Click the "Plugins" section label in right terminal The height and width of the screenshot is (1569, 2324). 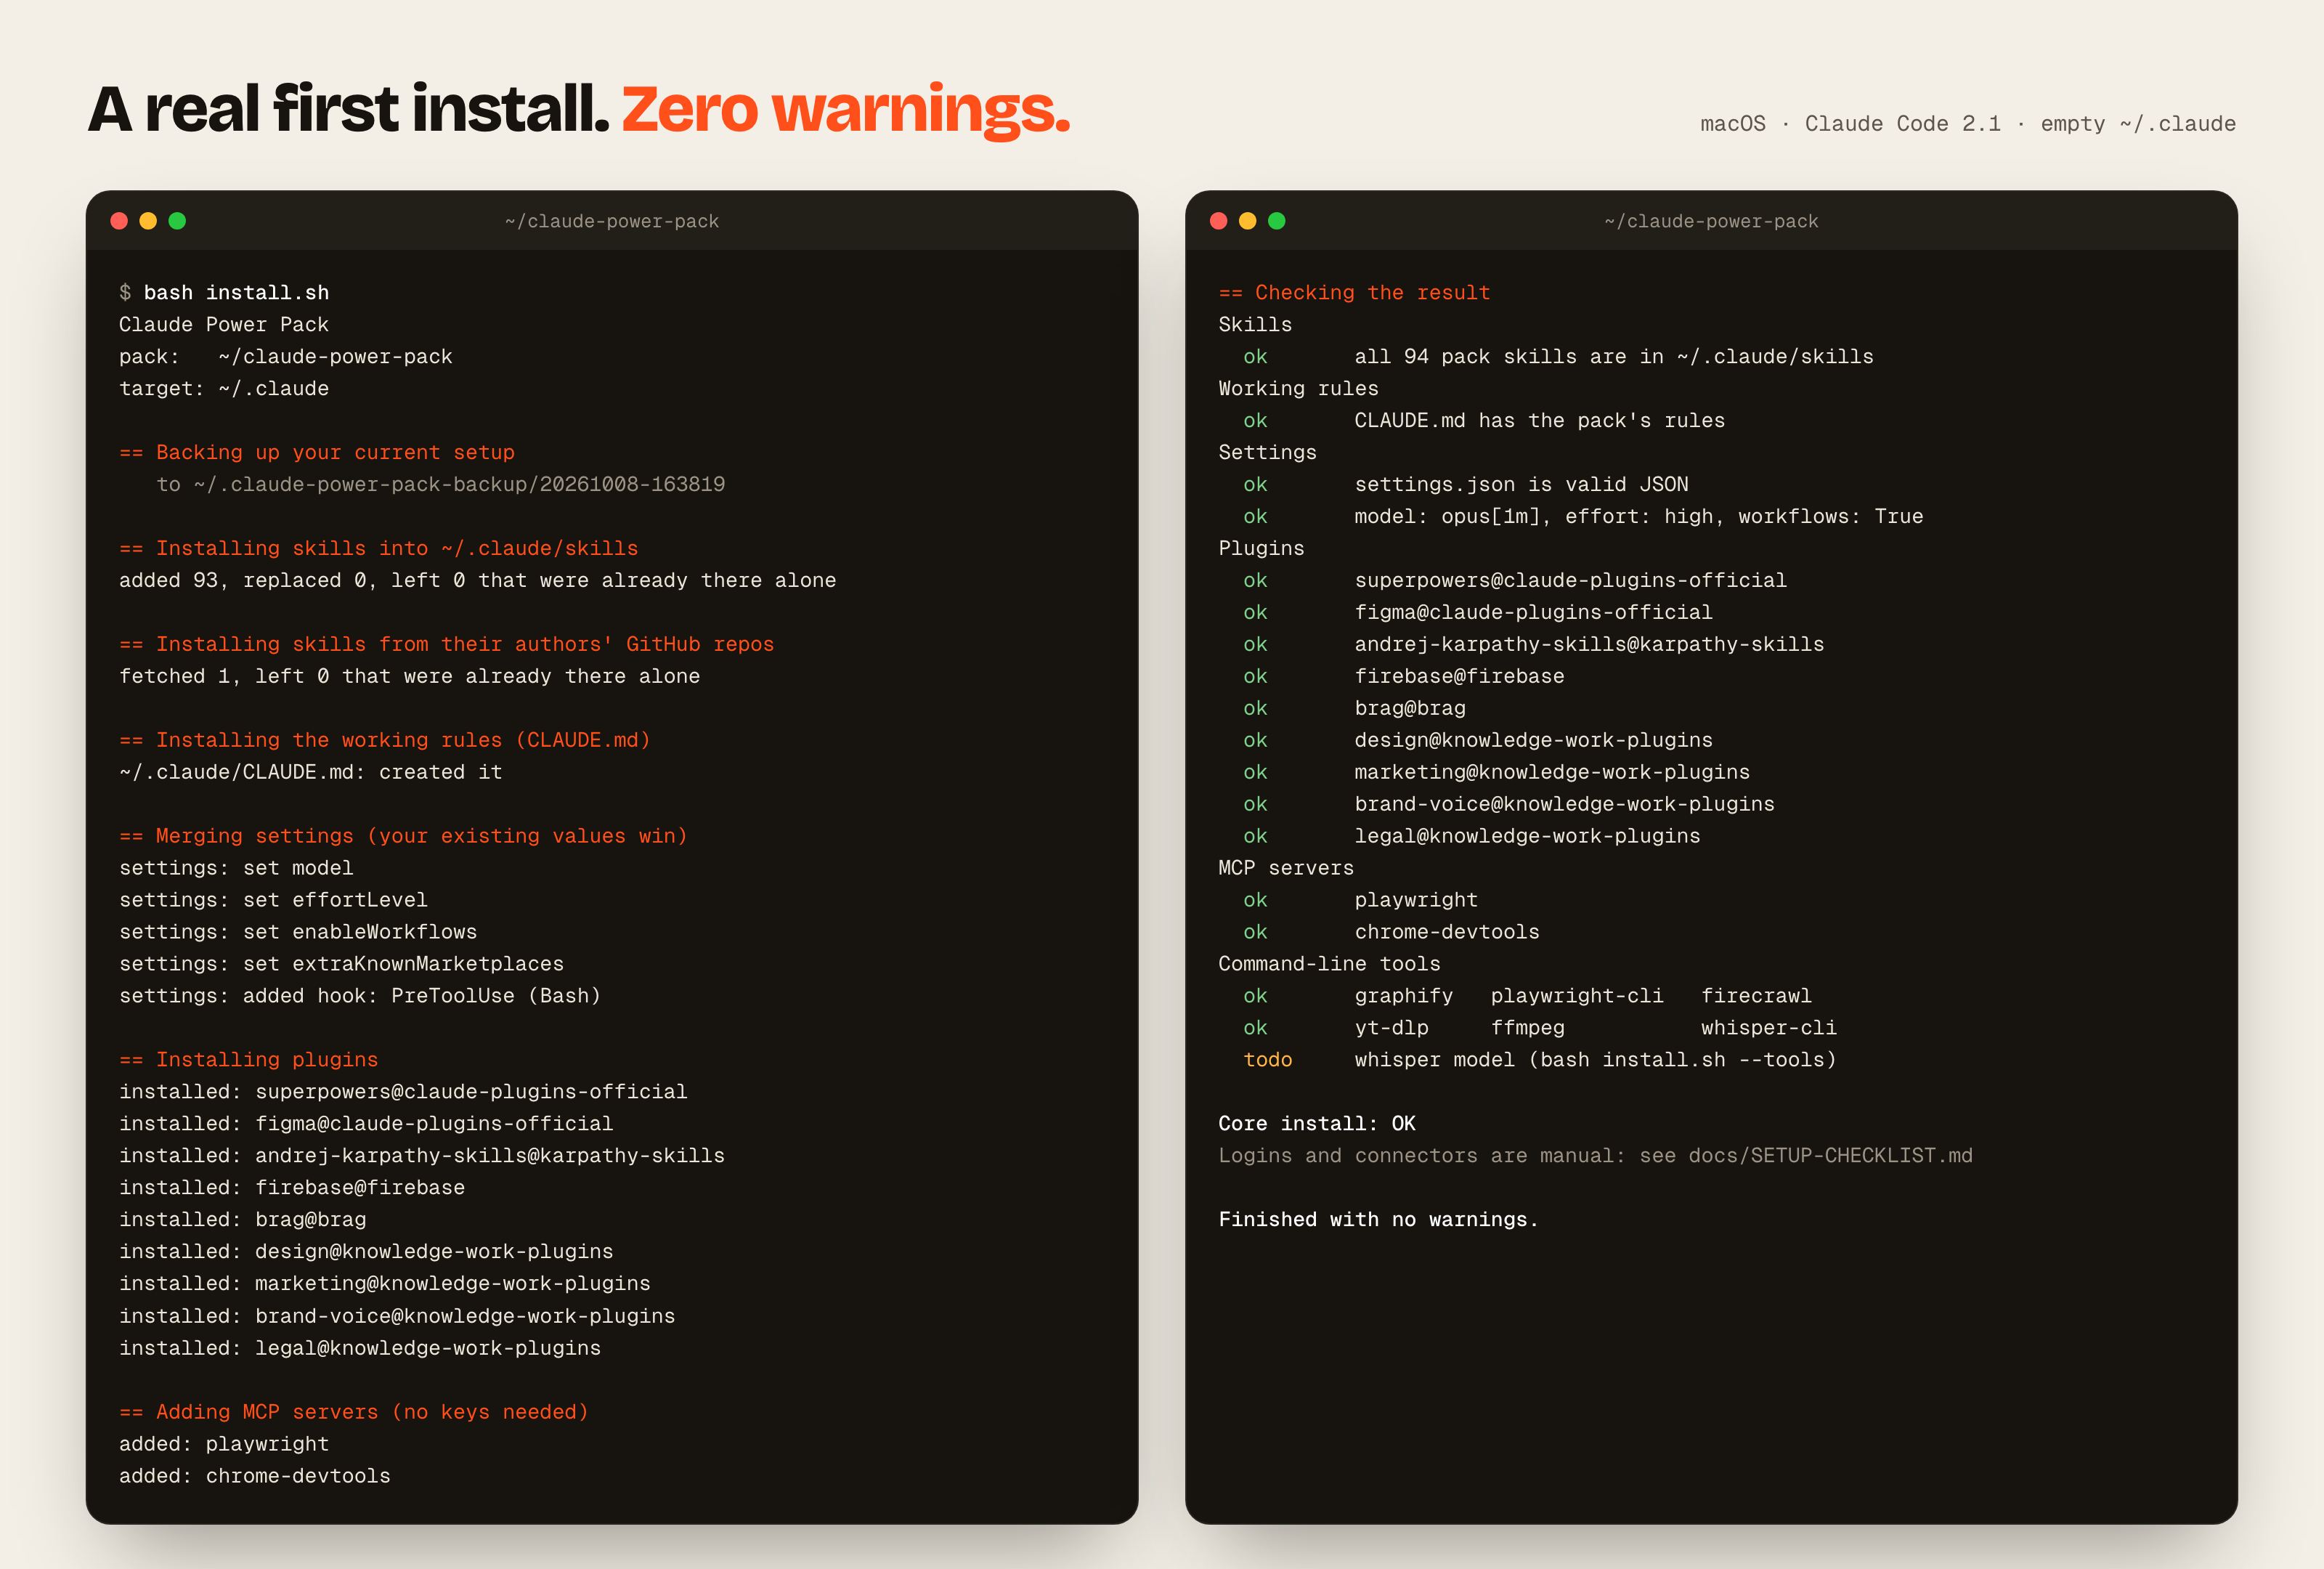[1261, 549]
